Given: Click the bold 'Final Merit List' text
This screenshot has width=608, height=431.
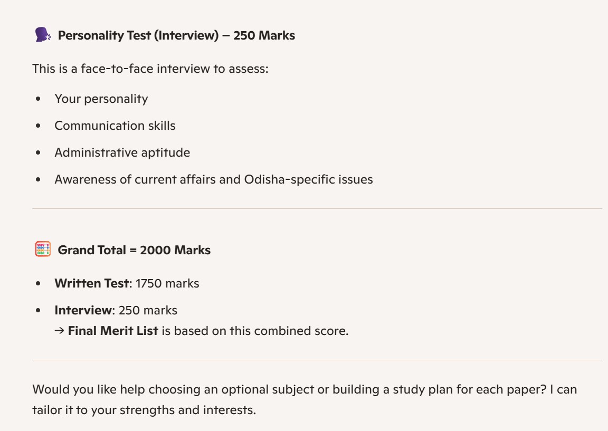Looking at the screenshot, I should pos(113,331).
